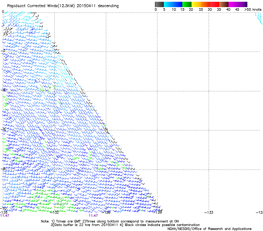
Task: Click the 'NOAA/NESDIS/Office of Research and Applications' credit
Action: tap(209, 229)
